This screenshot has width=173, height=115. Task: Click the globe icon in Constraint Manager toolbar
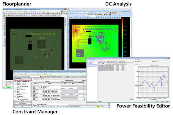click(x=26, y=76)
